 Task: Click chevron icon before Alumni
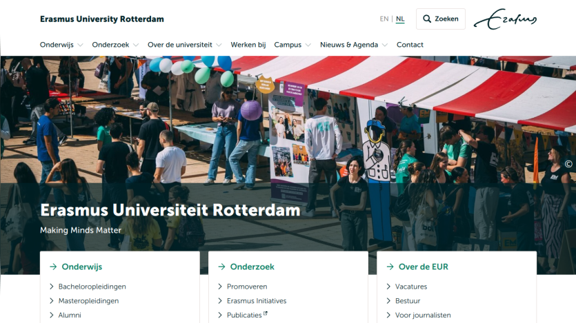(52, 315)
